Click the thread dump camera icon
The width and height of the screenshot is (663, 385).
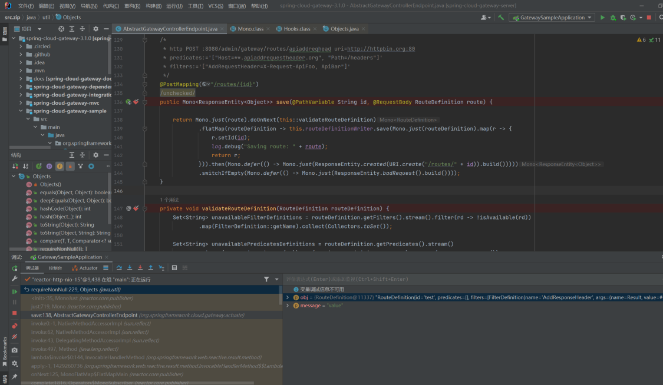click(15, 350)
